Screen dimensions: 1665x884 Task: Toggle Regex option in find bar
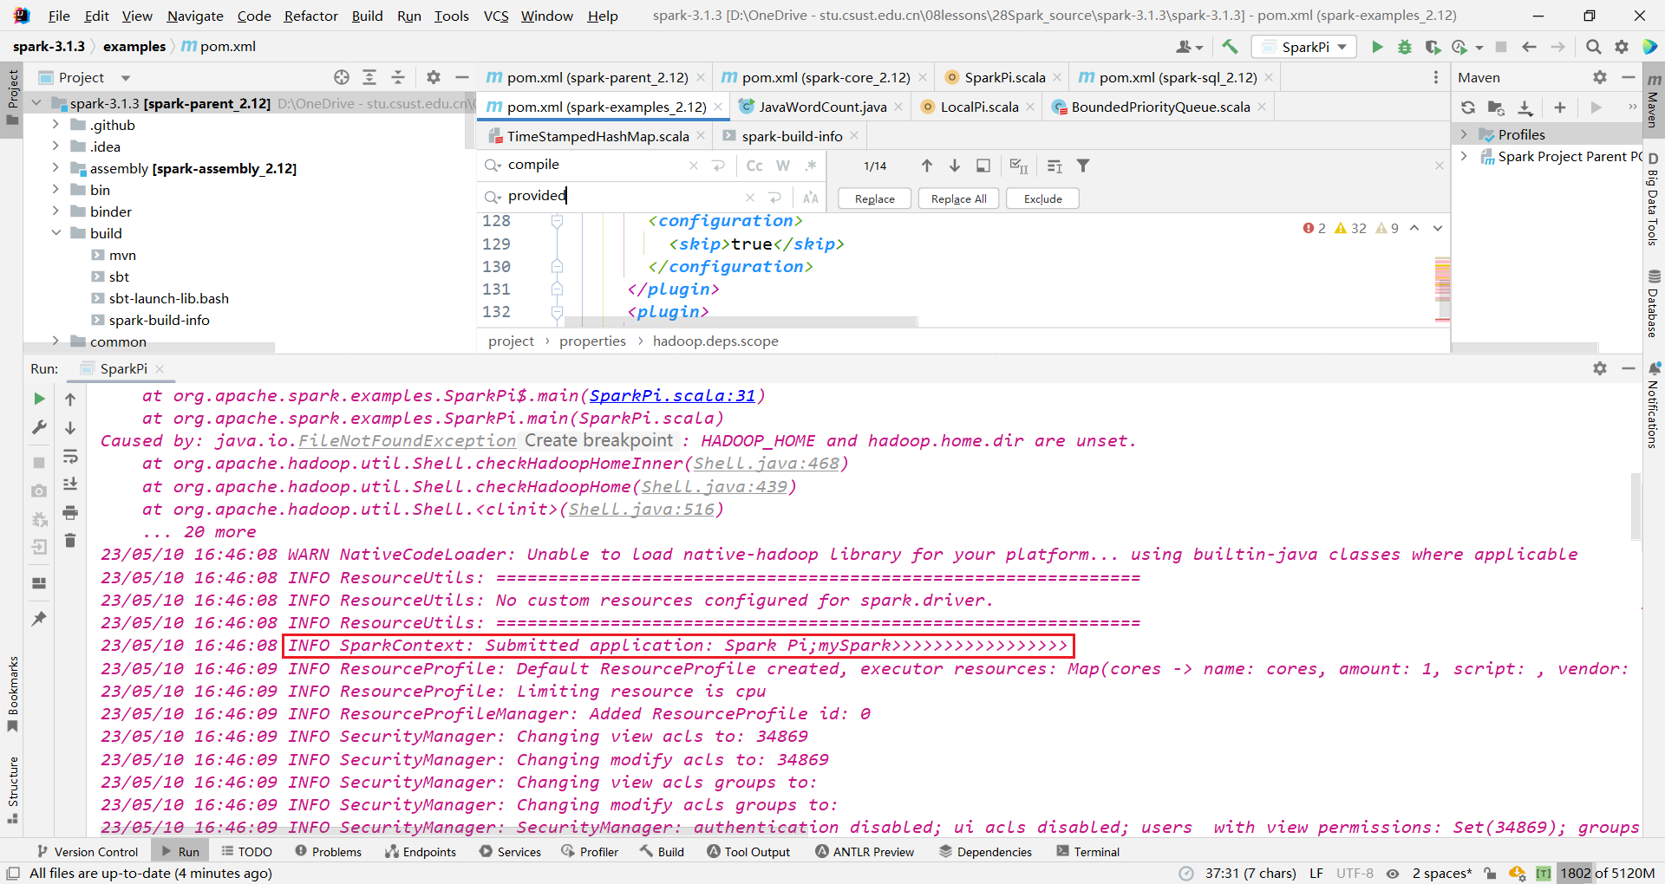[x=811, y=166]
